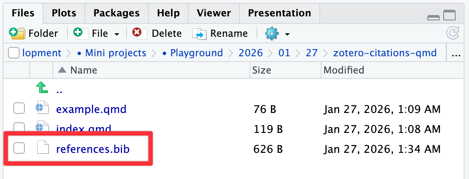Viewport: 469px width, 179px height.
Task: Click the ellipsis to browse folders
Action: pyautogui.click(x=456, y=54)
